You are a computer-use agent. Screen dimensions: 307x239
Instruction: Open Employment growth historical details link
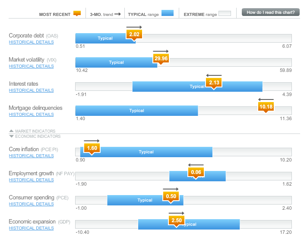coord(32,180)
